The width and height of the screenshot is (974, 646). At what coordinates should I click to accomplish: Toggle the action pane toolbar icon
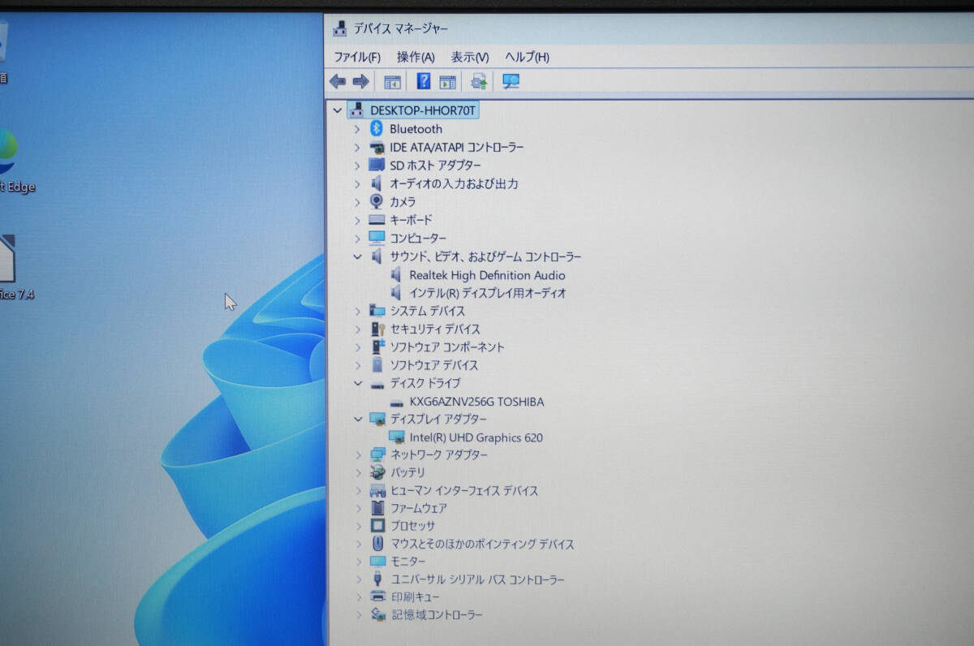447,81
